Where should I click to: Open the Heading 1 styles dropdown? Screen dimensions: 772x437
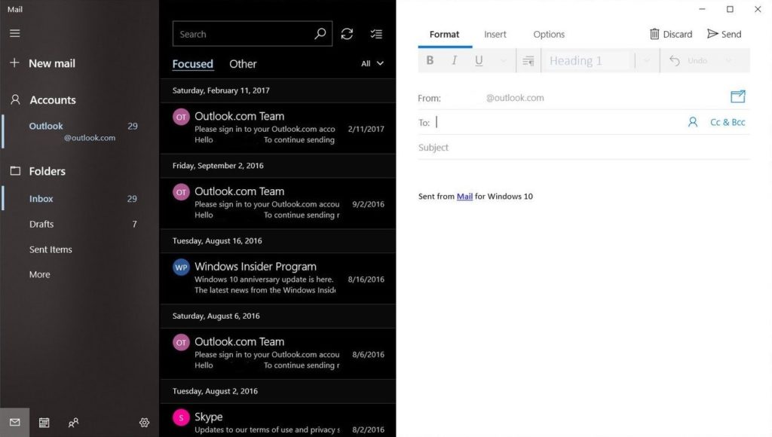coord(645,60)
